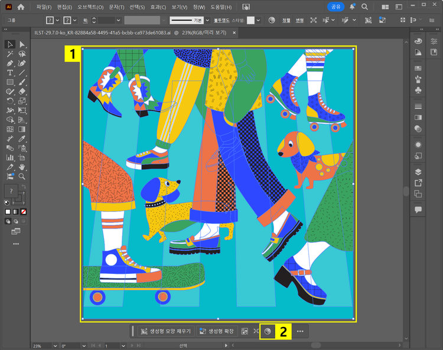Click the opacity style color swatch in the control bar
The height and width of the screenshot is (350, 443).
(x=250, y=20)
